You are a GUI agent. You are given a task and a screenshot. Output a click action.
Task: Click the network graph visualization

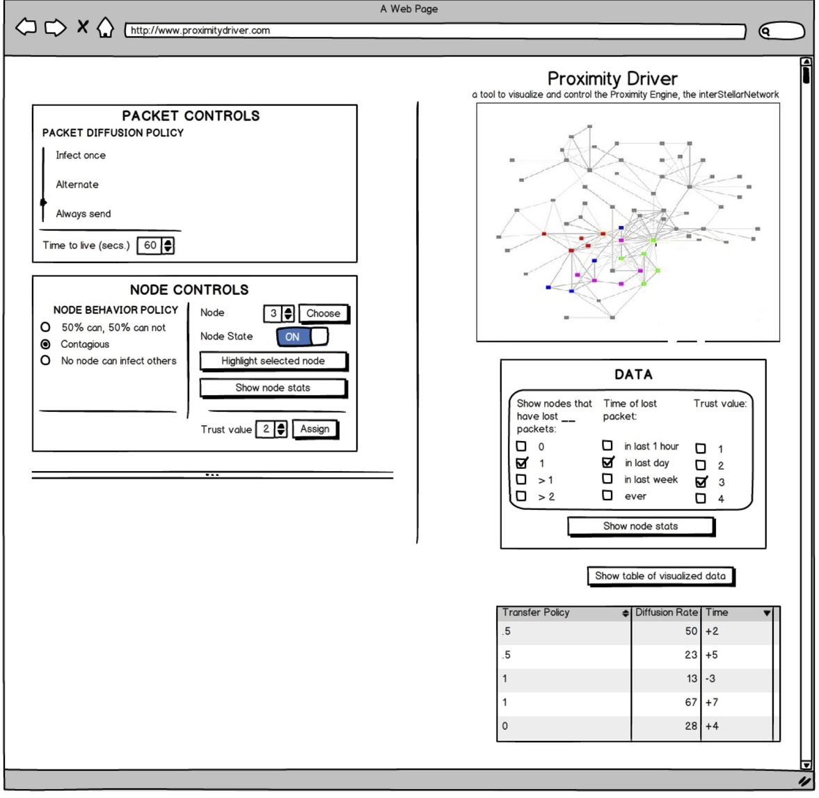[x=628, y=223]
